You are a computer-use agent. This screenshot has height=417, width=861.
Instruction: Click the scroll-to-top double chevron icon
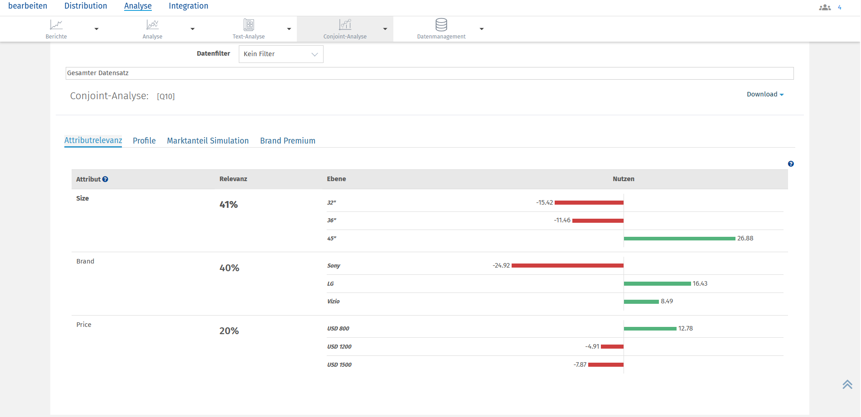click(x=847, y=384)
